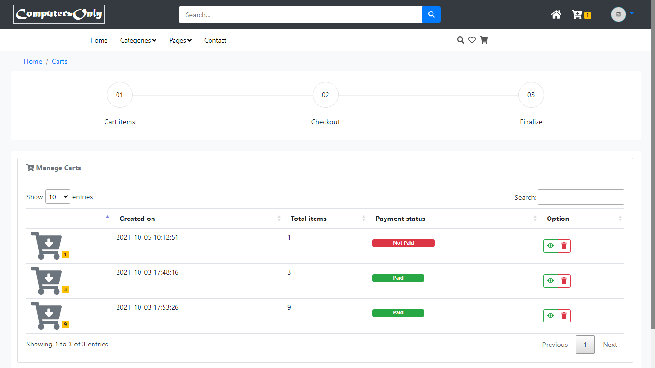Open the user avatar dropdown
The width and height of the screenshot is (655, 368).
pos(622,14)
